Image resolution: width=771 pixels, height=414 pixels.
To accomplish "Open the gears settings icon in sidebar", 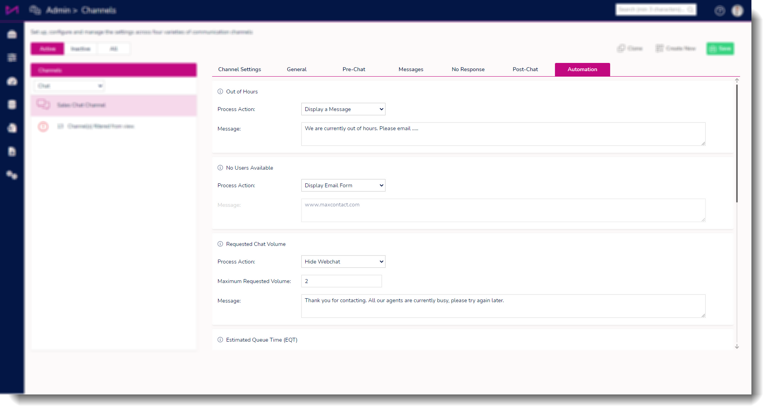I will 12,175.
